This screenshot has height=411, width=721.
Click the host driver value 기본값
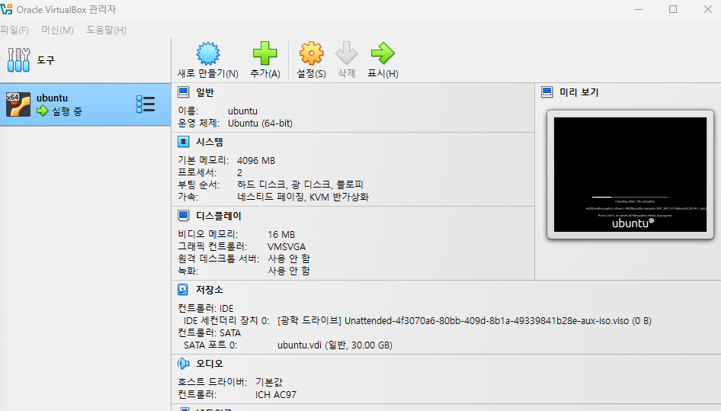pos(269,382)
